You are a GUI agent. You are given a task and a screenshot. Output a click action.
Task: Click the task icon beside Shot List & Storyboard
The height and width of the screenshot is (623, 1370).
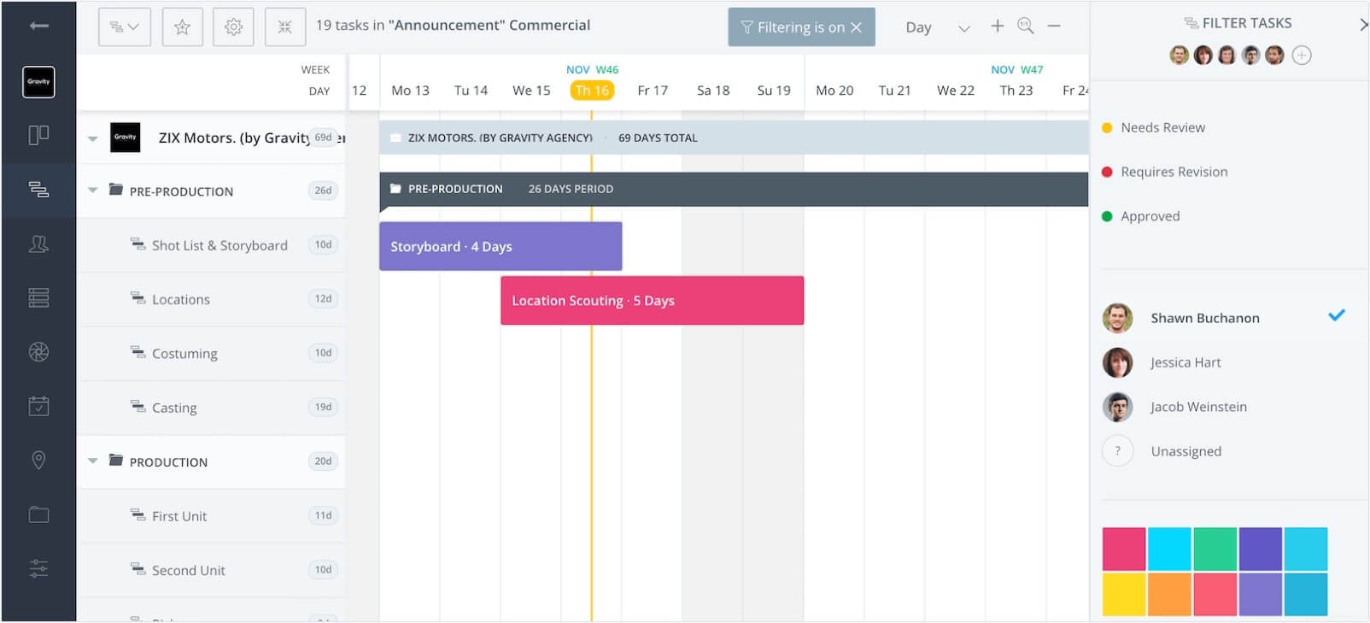pyautogui.click(x=138, y=244)
